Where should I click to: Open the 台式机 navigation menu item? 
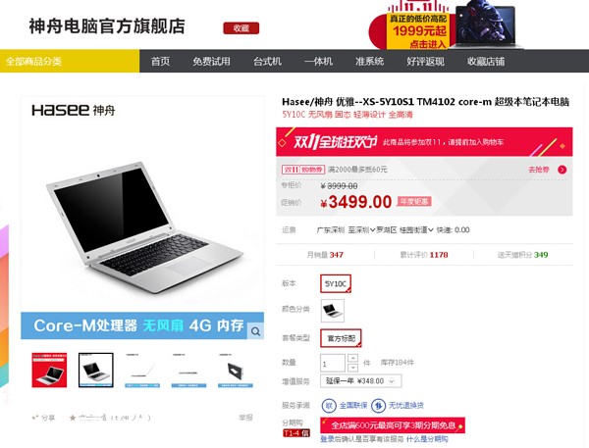[267, 61]
